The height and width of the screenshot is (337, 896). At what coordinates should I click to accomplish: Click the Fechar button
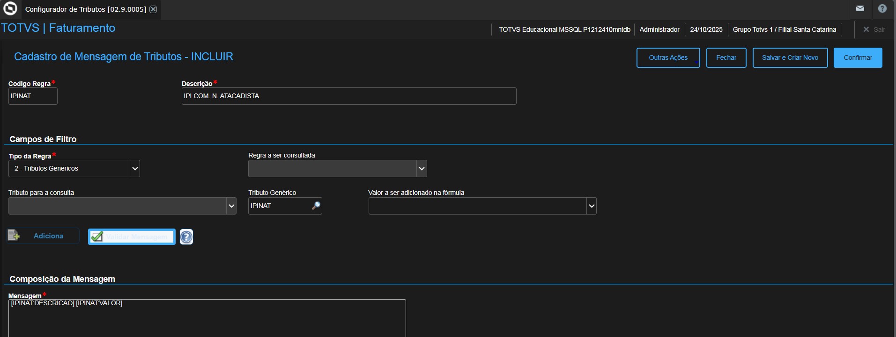(x=726, y=57)
